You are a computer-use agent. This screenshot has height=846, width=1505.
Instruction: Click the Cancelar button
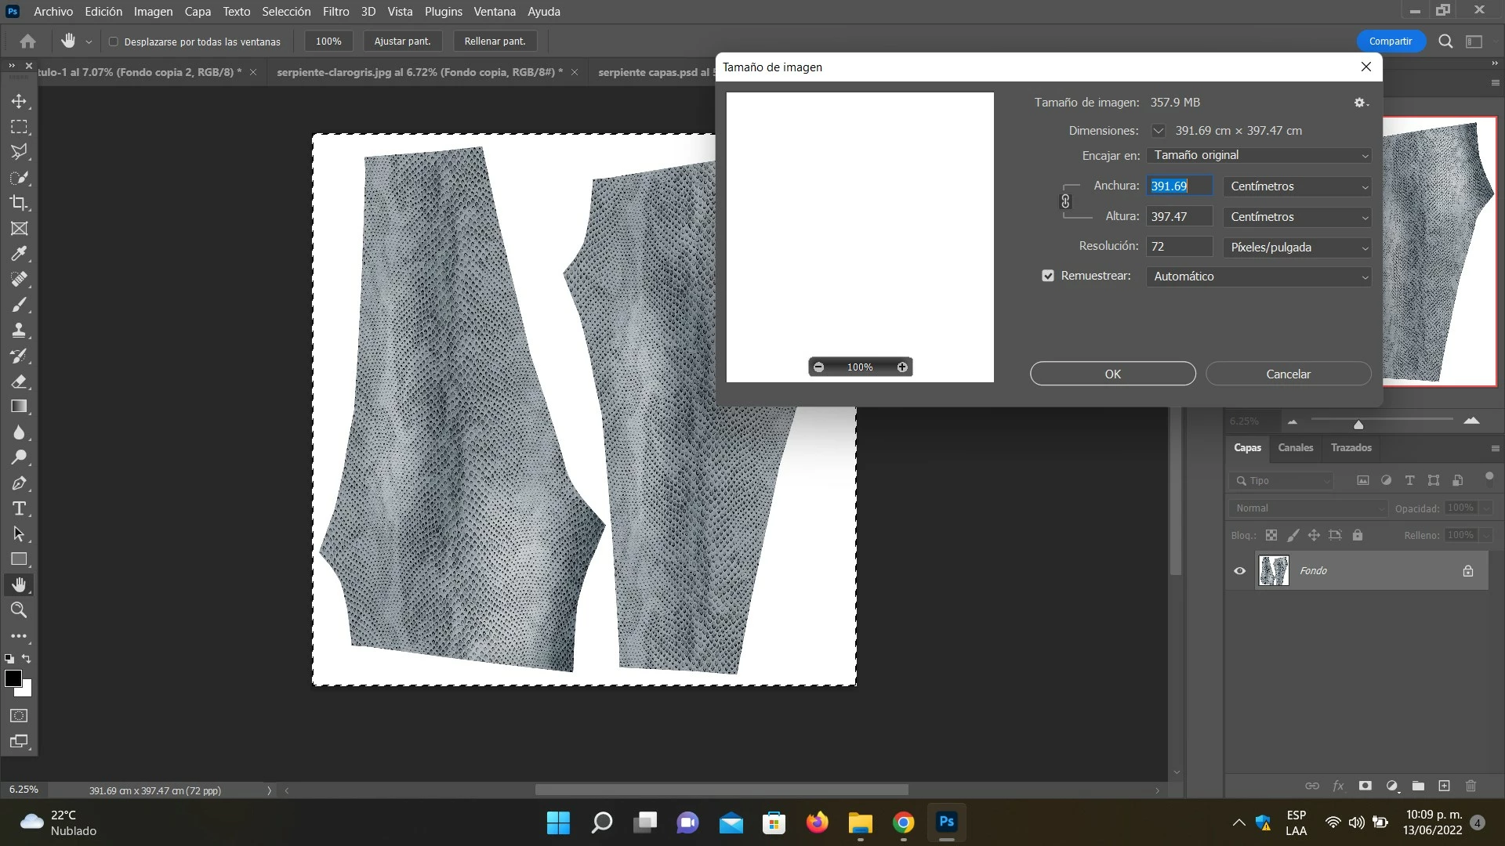click(x=1288, y=374)
